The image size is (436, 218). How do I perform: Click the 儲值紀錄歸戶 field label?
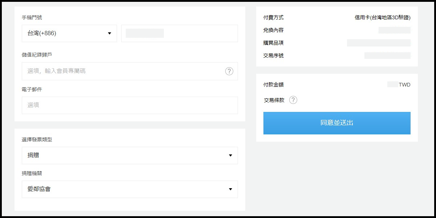37,55
